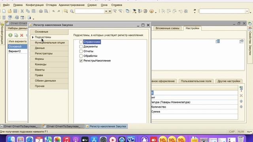
Task: Create a new document from the toolbar
Action: pyautogui.click(x=4, y=11)
